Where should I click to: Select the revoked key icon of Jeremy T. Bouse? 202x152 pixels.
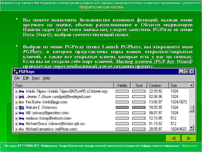click(x=21, y=97)
